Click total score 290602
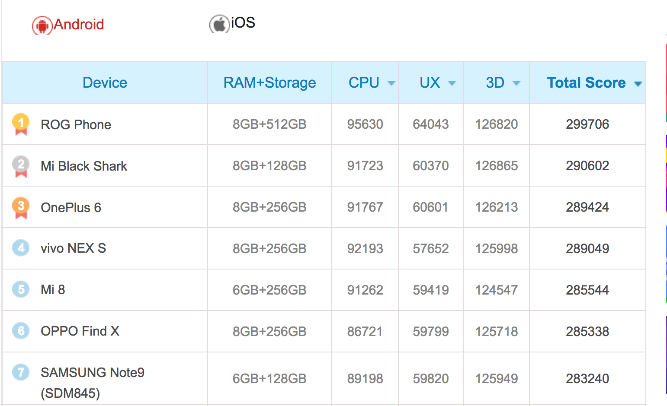Image resolution: width=667 pixels, height=406 pixels. pyautogui.click(x=587, y=166)
